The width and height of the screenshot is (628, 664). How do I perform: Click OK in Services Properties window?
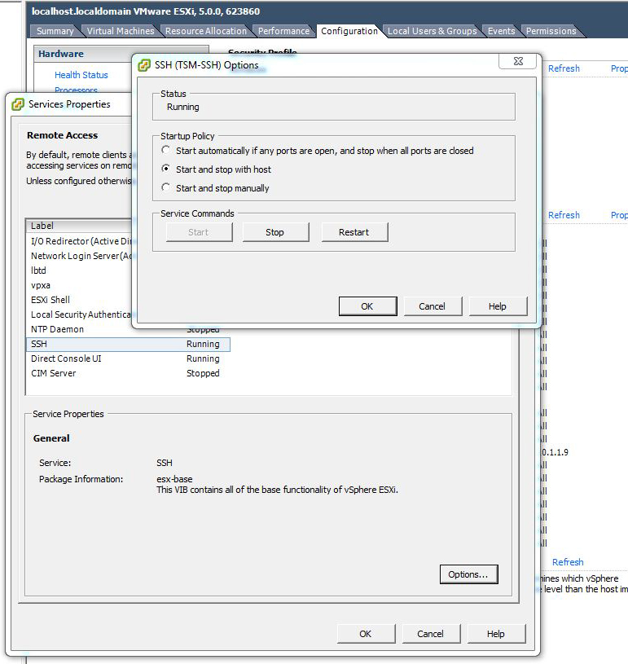(x=366, y=634)
